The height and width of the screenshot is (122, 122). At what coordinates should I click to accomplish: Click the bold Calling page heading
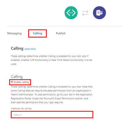pos(17,48)
